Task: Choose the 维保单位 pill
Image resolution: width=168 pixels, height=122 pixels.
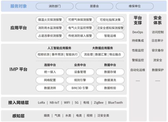Action: [x=135, y=6]
